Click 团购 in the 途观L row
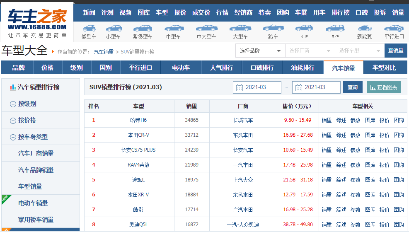 399,180
